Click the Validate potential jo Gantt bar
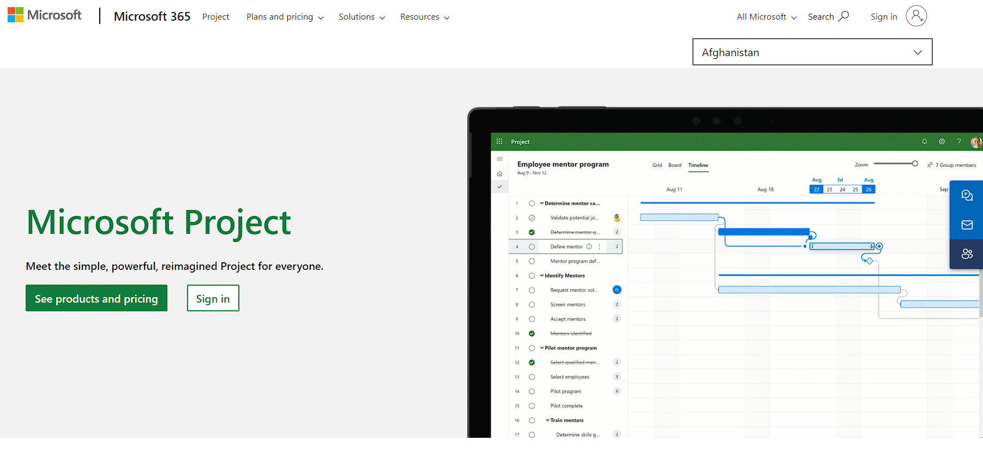The height and width of the screenshot is (458, 983). tap(679, 217)
